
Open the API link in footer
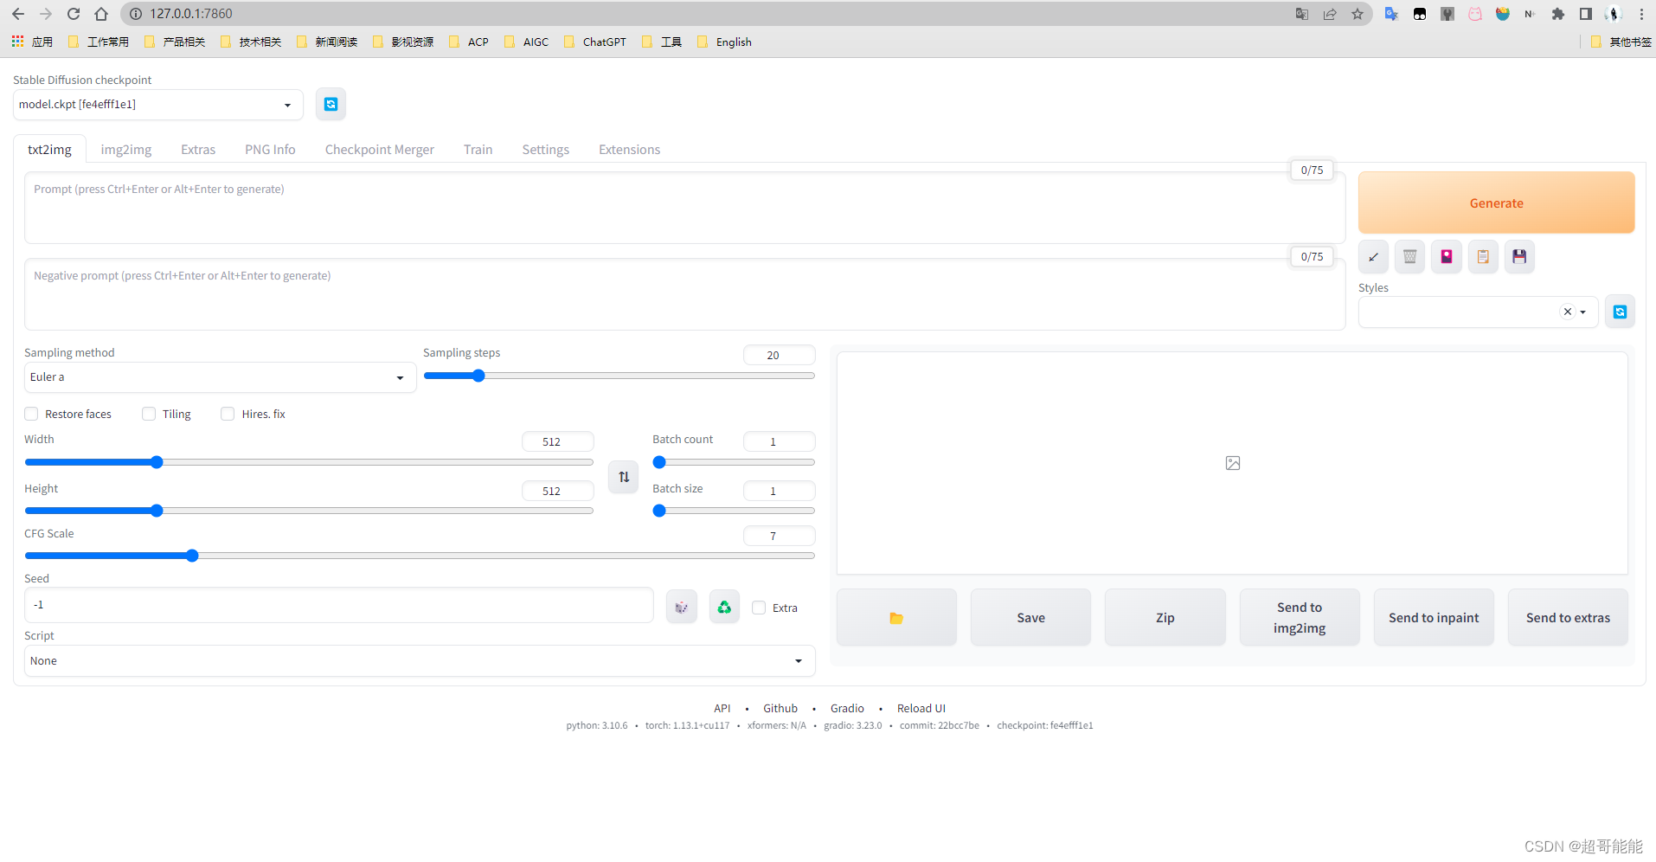click(x=722, y=709)
